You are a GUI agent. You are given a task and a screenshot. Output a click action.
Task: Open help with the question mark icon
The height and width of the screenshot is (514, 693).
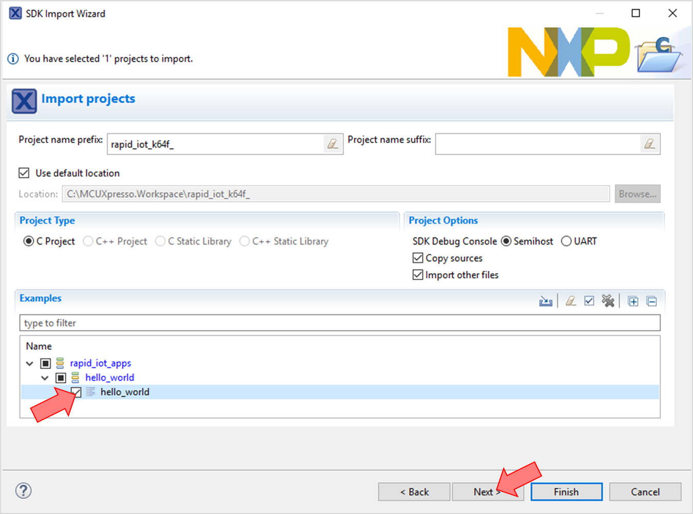(23, 490)
